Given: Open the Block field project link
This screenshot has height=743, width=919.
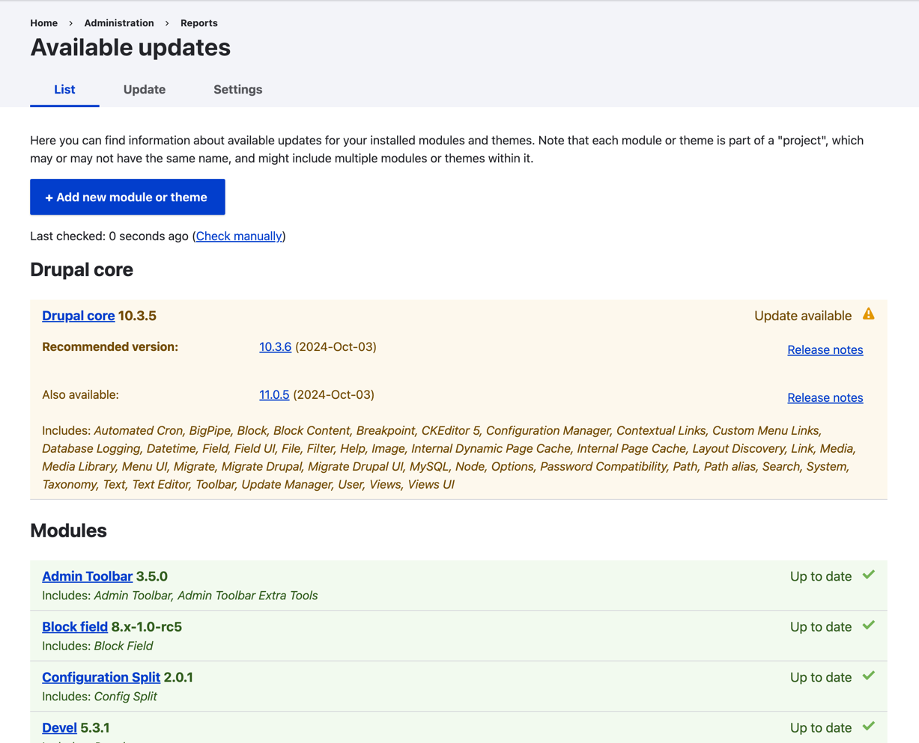Looking at the screenshot, I should (x=75, y=627).
